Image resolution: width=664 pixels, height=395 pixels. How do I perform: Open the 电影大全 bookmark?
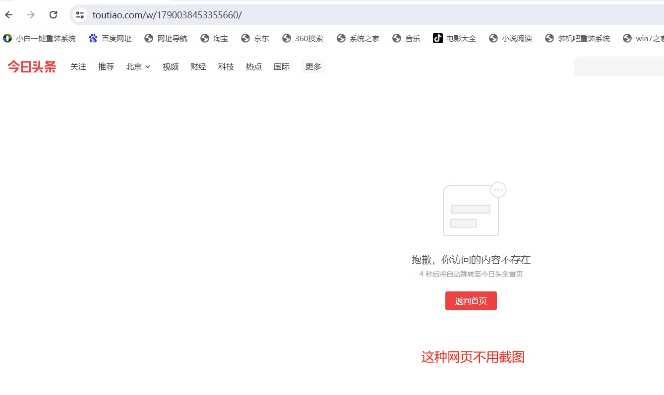tap(455, 38)
